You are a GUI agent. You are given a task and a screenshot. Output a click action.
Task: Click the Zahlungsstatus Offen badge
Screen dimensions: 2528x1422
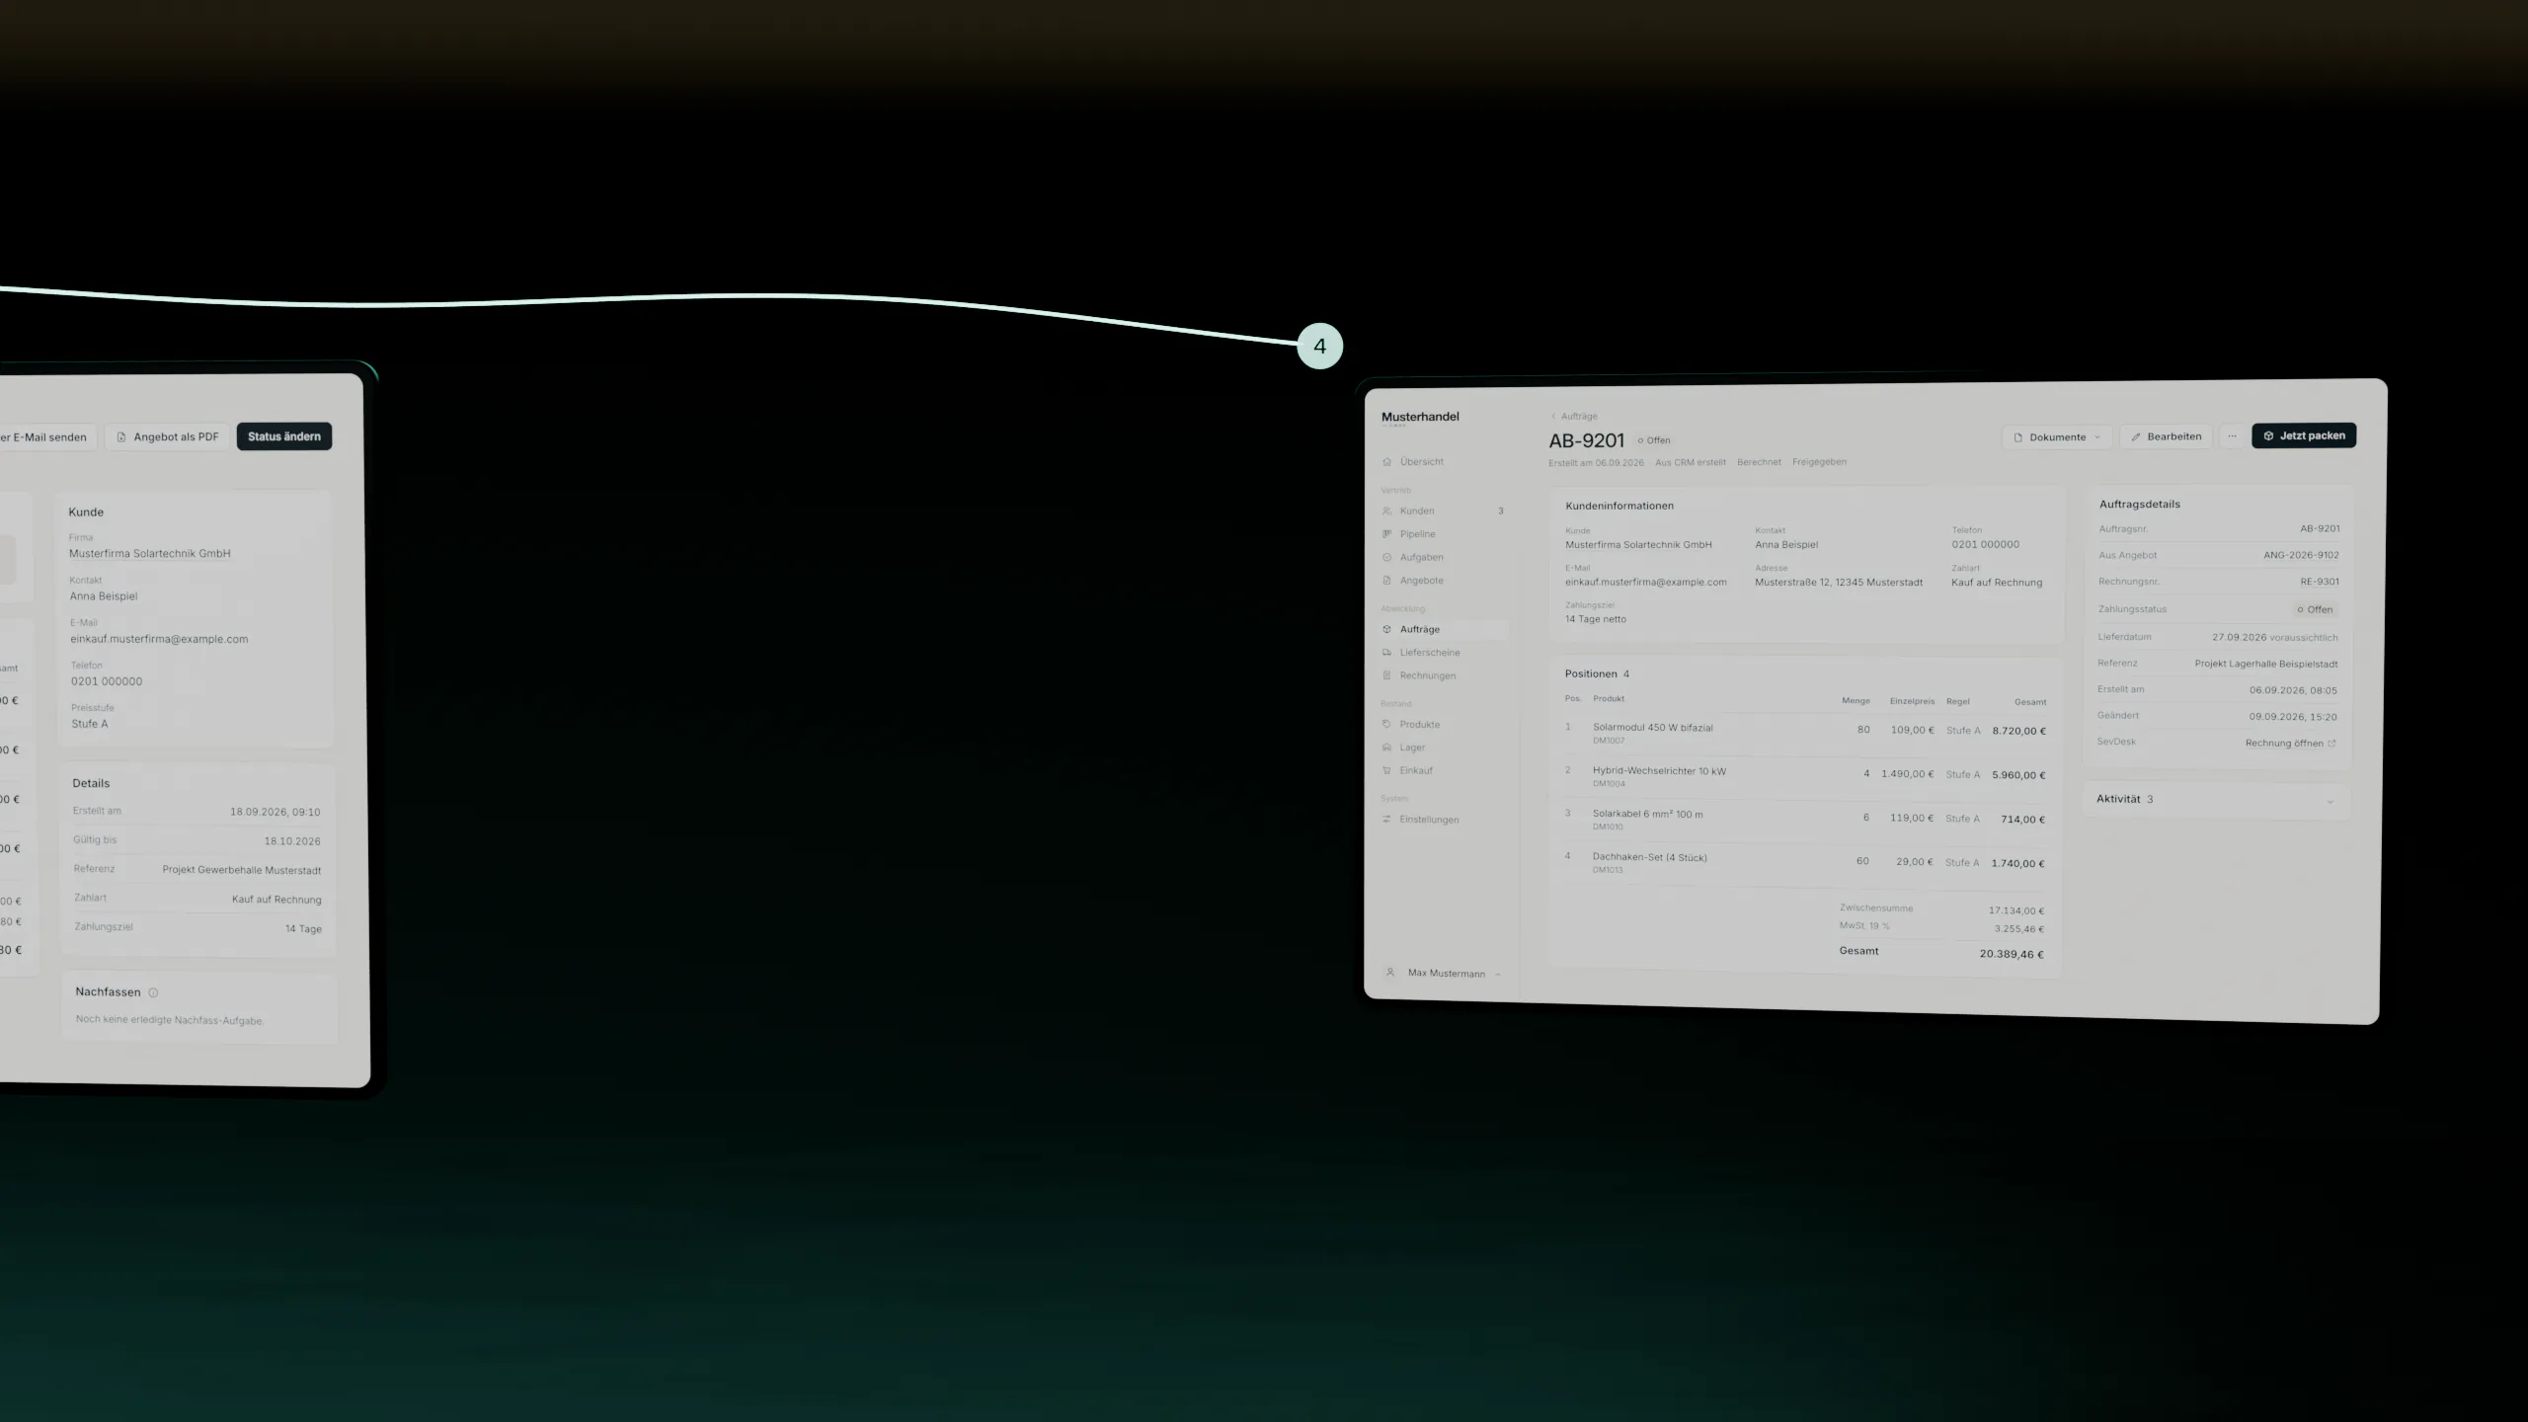coord(2315,610)
